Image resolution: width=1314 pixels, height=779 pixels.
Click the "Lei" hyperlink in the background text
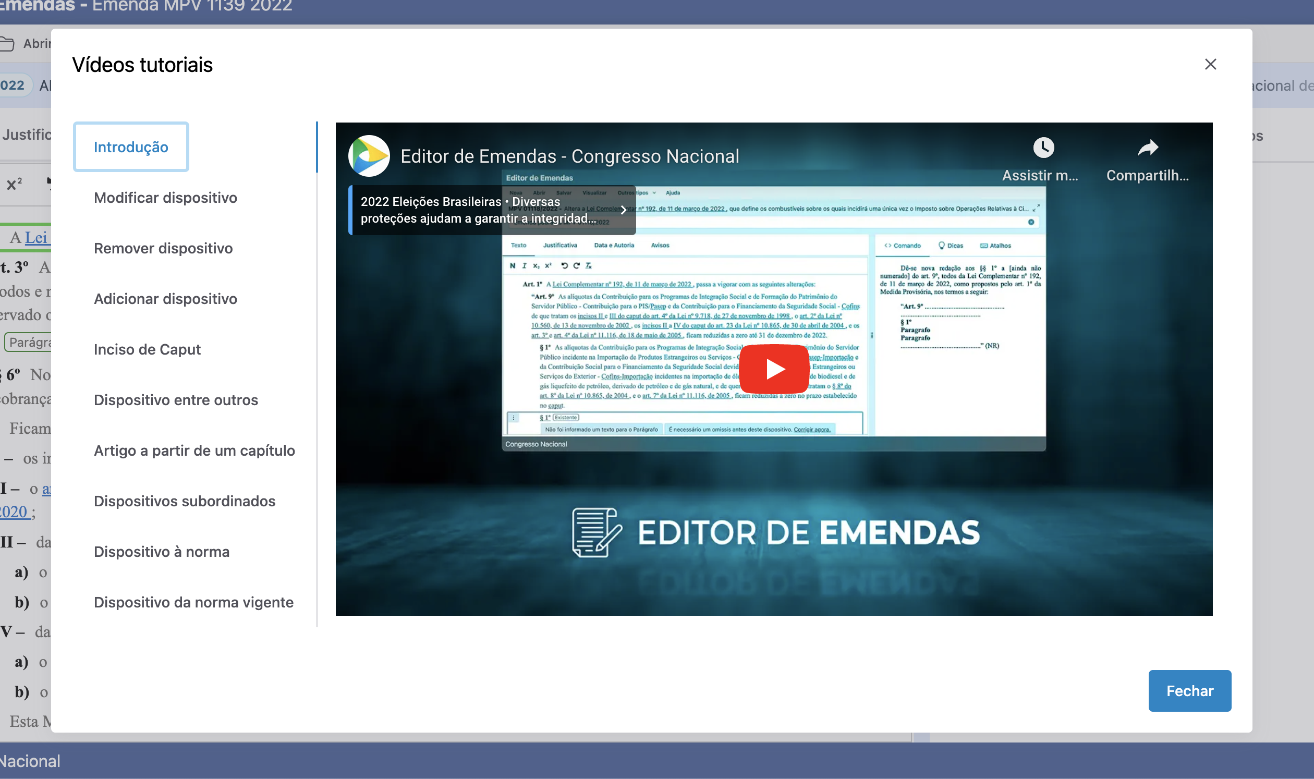point(35,237)
